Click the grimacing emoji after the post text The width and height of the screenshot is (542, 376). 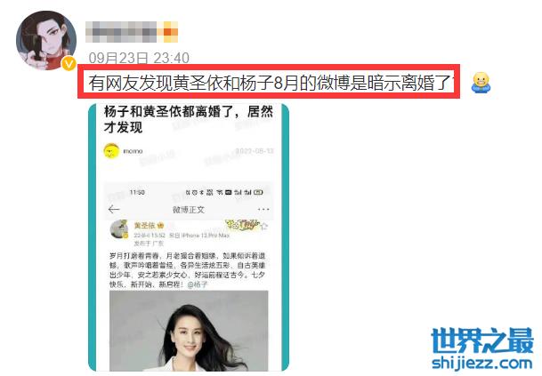pyautogui.click(x=481, y=83)
